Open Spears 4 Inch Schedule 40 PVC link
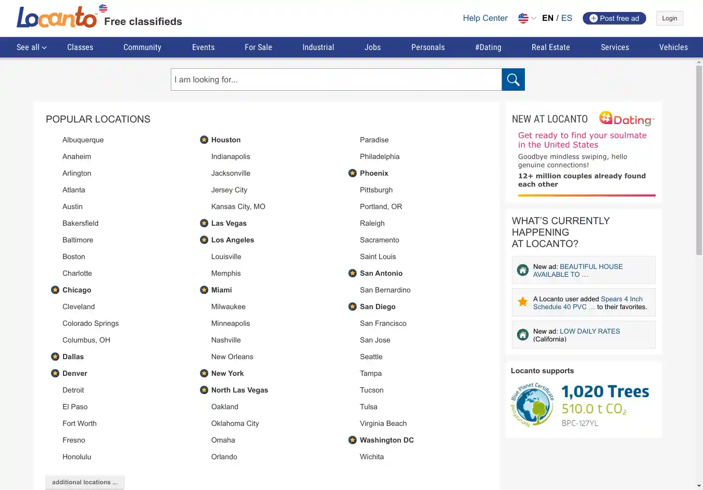The width and height of the screenshot is (703, 490). point(588,303)
